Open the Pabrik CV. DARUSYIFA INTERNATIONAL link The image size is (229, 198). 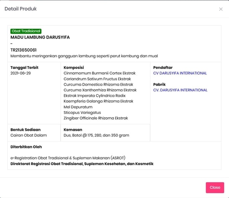180,90
